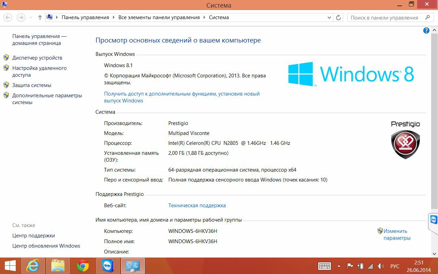Click the scrollbar up arrow
Screen dimensions: 438x274
pyautogui.click(x=435, y=30)
